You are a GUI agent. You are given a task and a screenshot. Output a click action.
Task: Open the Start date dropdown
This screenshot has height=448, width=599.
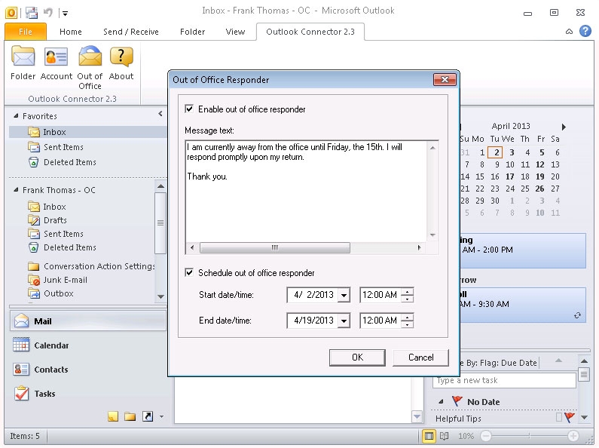pos(344,295)
